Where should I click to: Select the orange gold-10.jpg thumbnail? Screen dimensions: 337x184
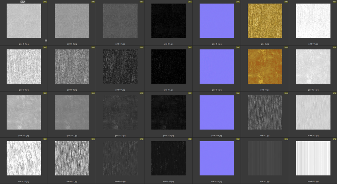pyautogui.click(x=265, y=66)
